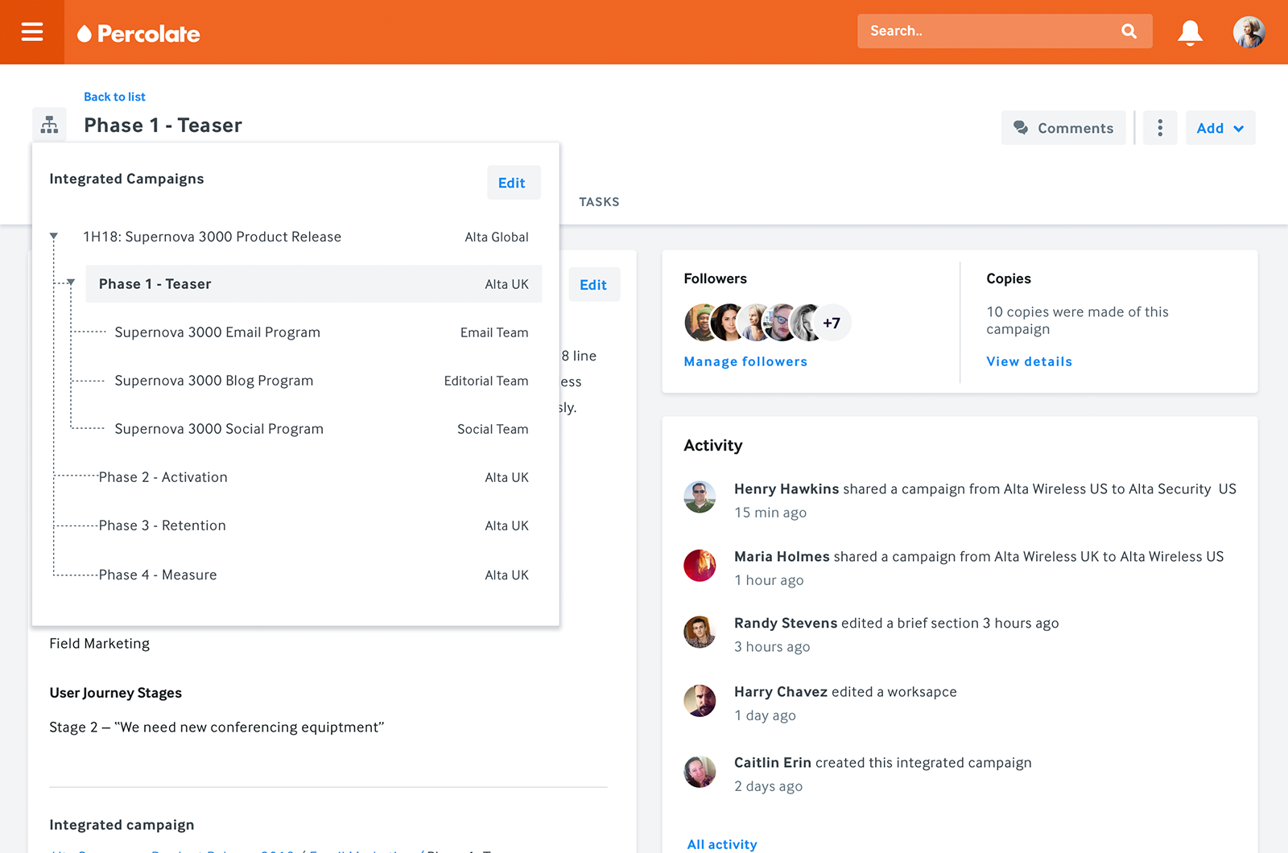This screenshot has width=1288, height=853.
Task: Click the User Journey Stages heading
Action: [115, 693]
